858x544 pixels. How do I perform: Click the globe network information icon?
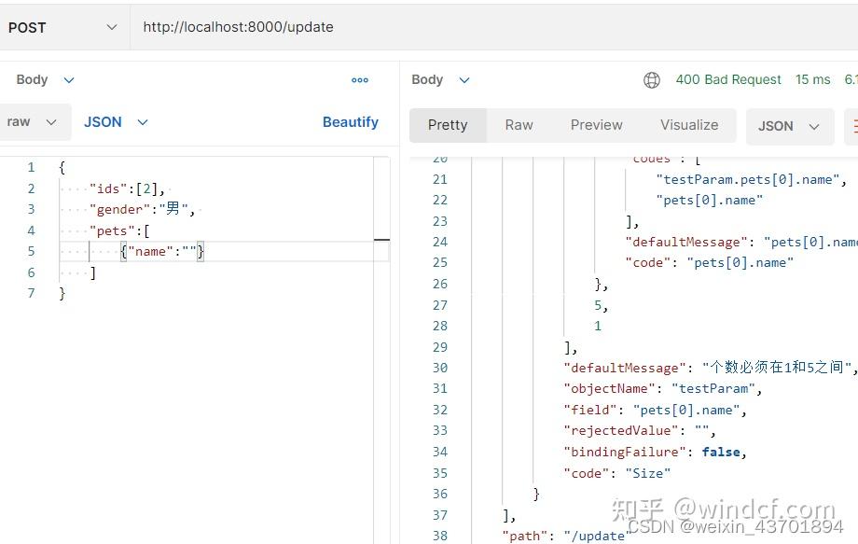click(x=651, y=79)
